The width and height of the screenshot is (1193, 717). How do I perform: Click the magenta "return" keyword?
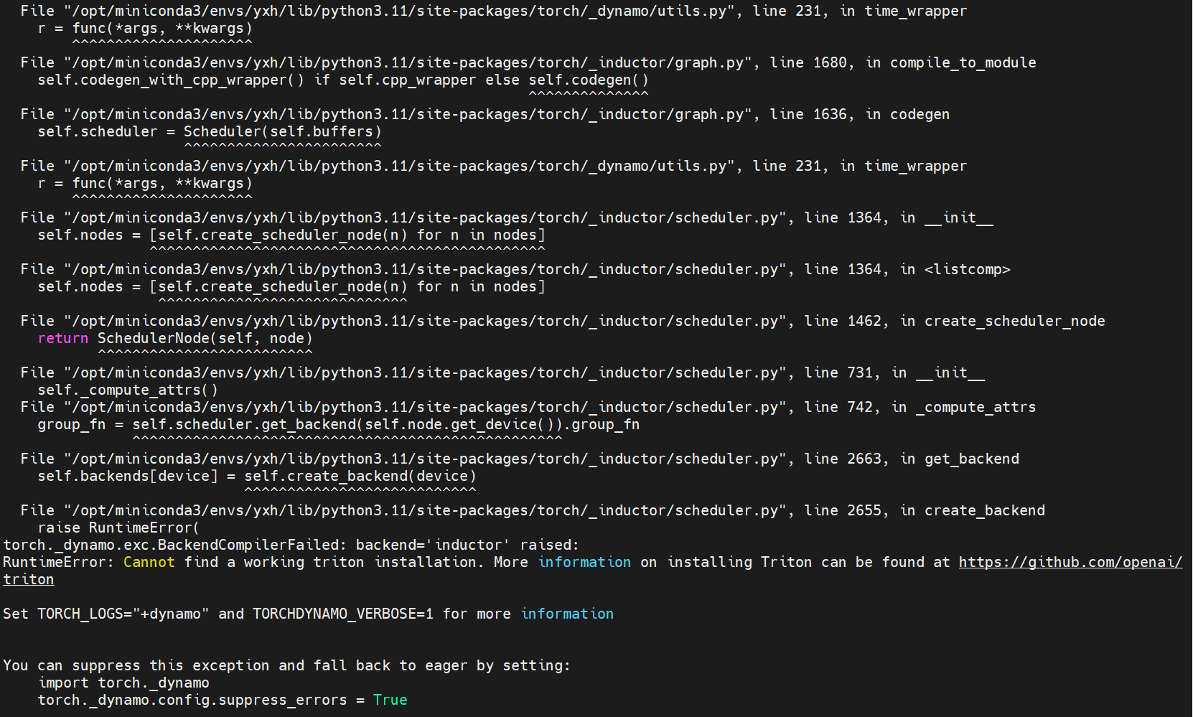click(x=63, y=338)
